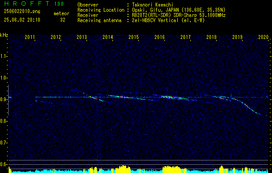This screenshot has height=173, width=272.
Task: Click time axis label 2014
Action: pyautogui.click(x=108, y=37)
